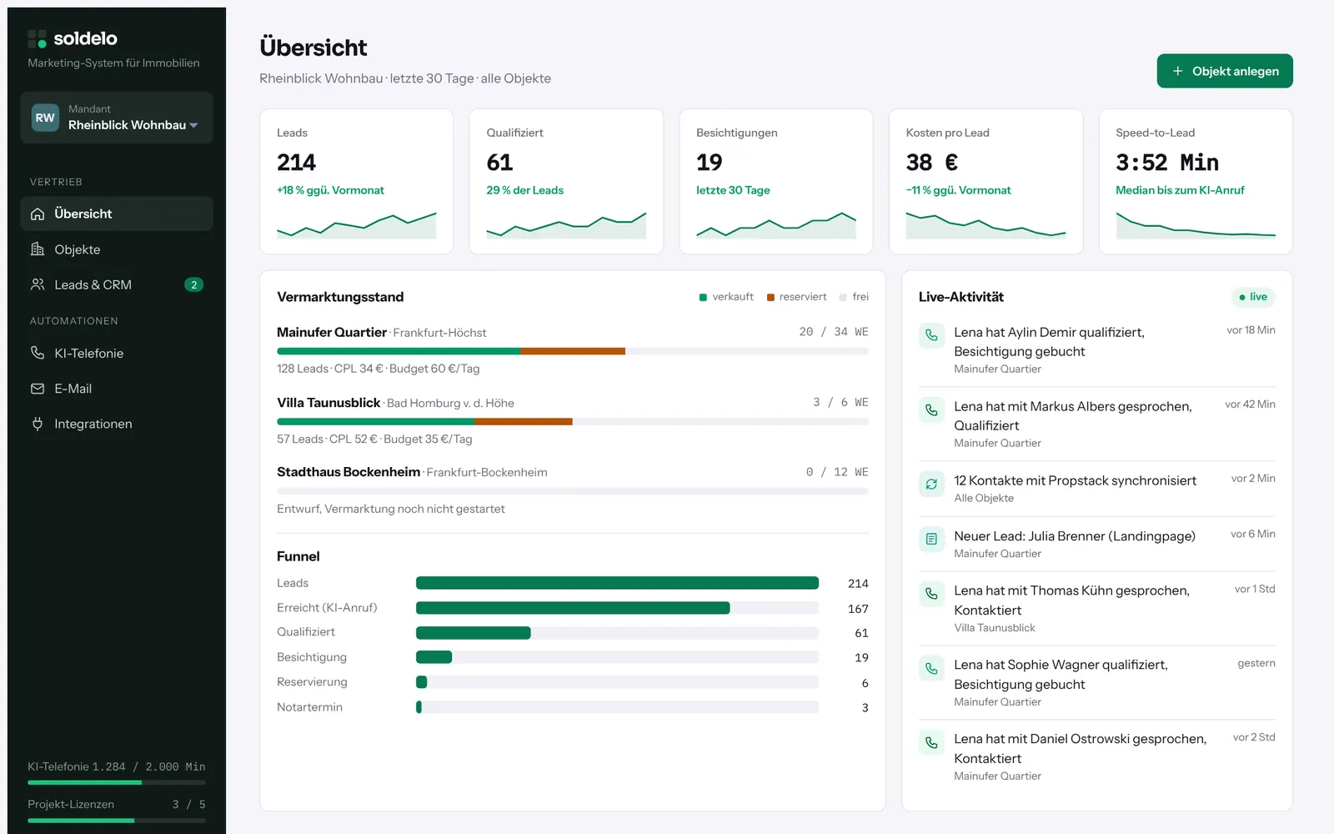Click the KI-Telefonie minutes usage bar
This screenshot has height=834, width=1334.
click(117, 782)
